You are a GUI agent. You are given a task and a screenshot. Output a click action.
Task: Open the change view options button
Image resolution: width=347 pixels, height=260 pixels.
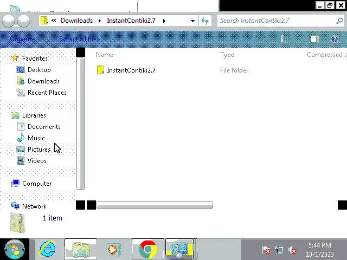pyautogui.click(x=282, y=39)
